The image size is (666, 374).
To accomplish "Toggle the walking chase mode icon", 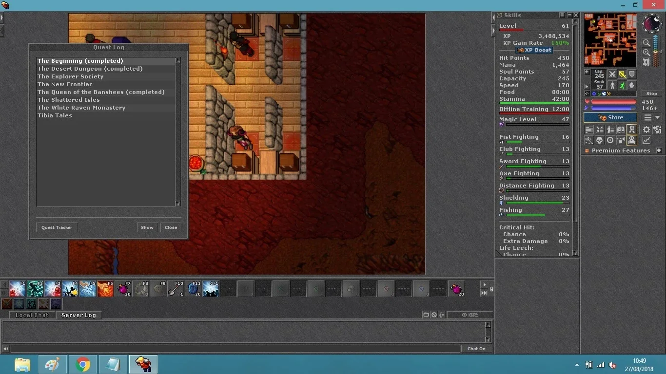I will coord(623,85).
